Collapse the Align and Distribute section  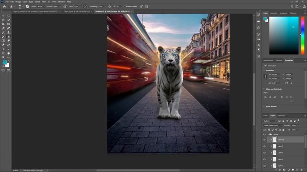point(264,89)
